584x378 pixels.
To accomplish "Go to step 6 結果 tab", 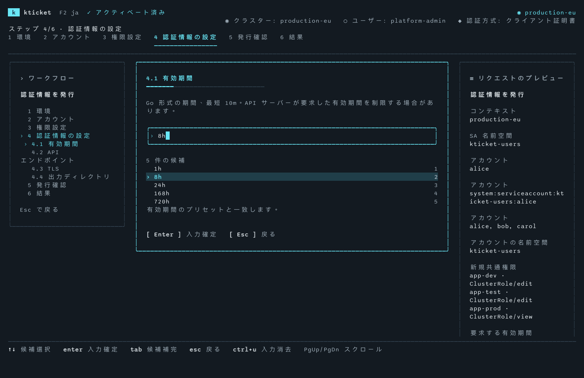I will (292, 37).
